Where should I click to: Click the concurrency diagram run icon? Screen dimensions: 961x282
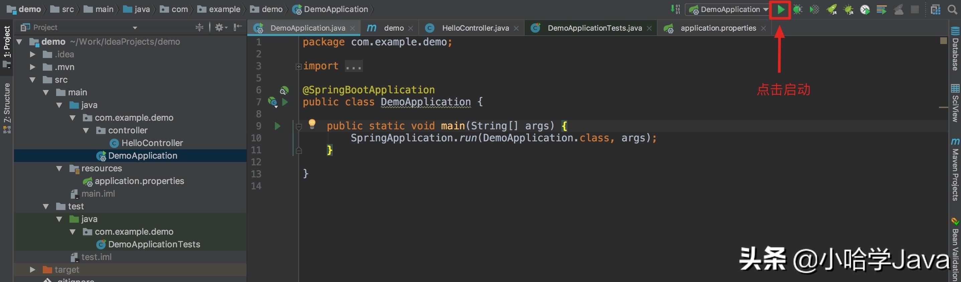(x=881, y=9)
